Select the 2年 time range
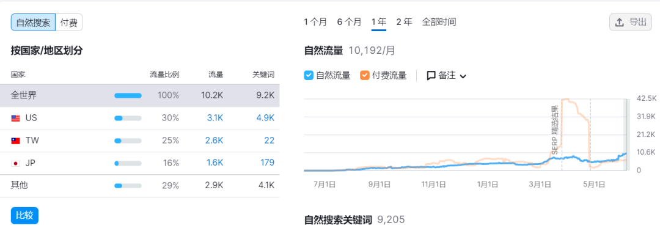The image size is (660, 231). click(x=404, y=22)
